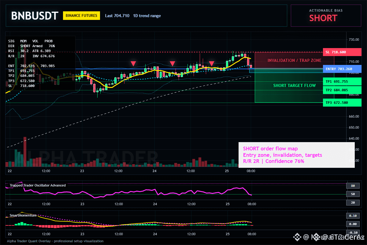The image size is (367, 245).
Task: Click the 640.00 price axis label
Action: tap(353, 138)
